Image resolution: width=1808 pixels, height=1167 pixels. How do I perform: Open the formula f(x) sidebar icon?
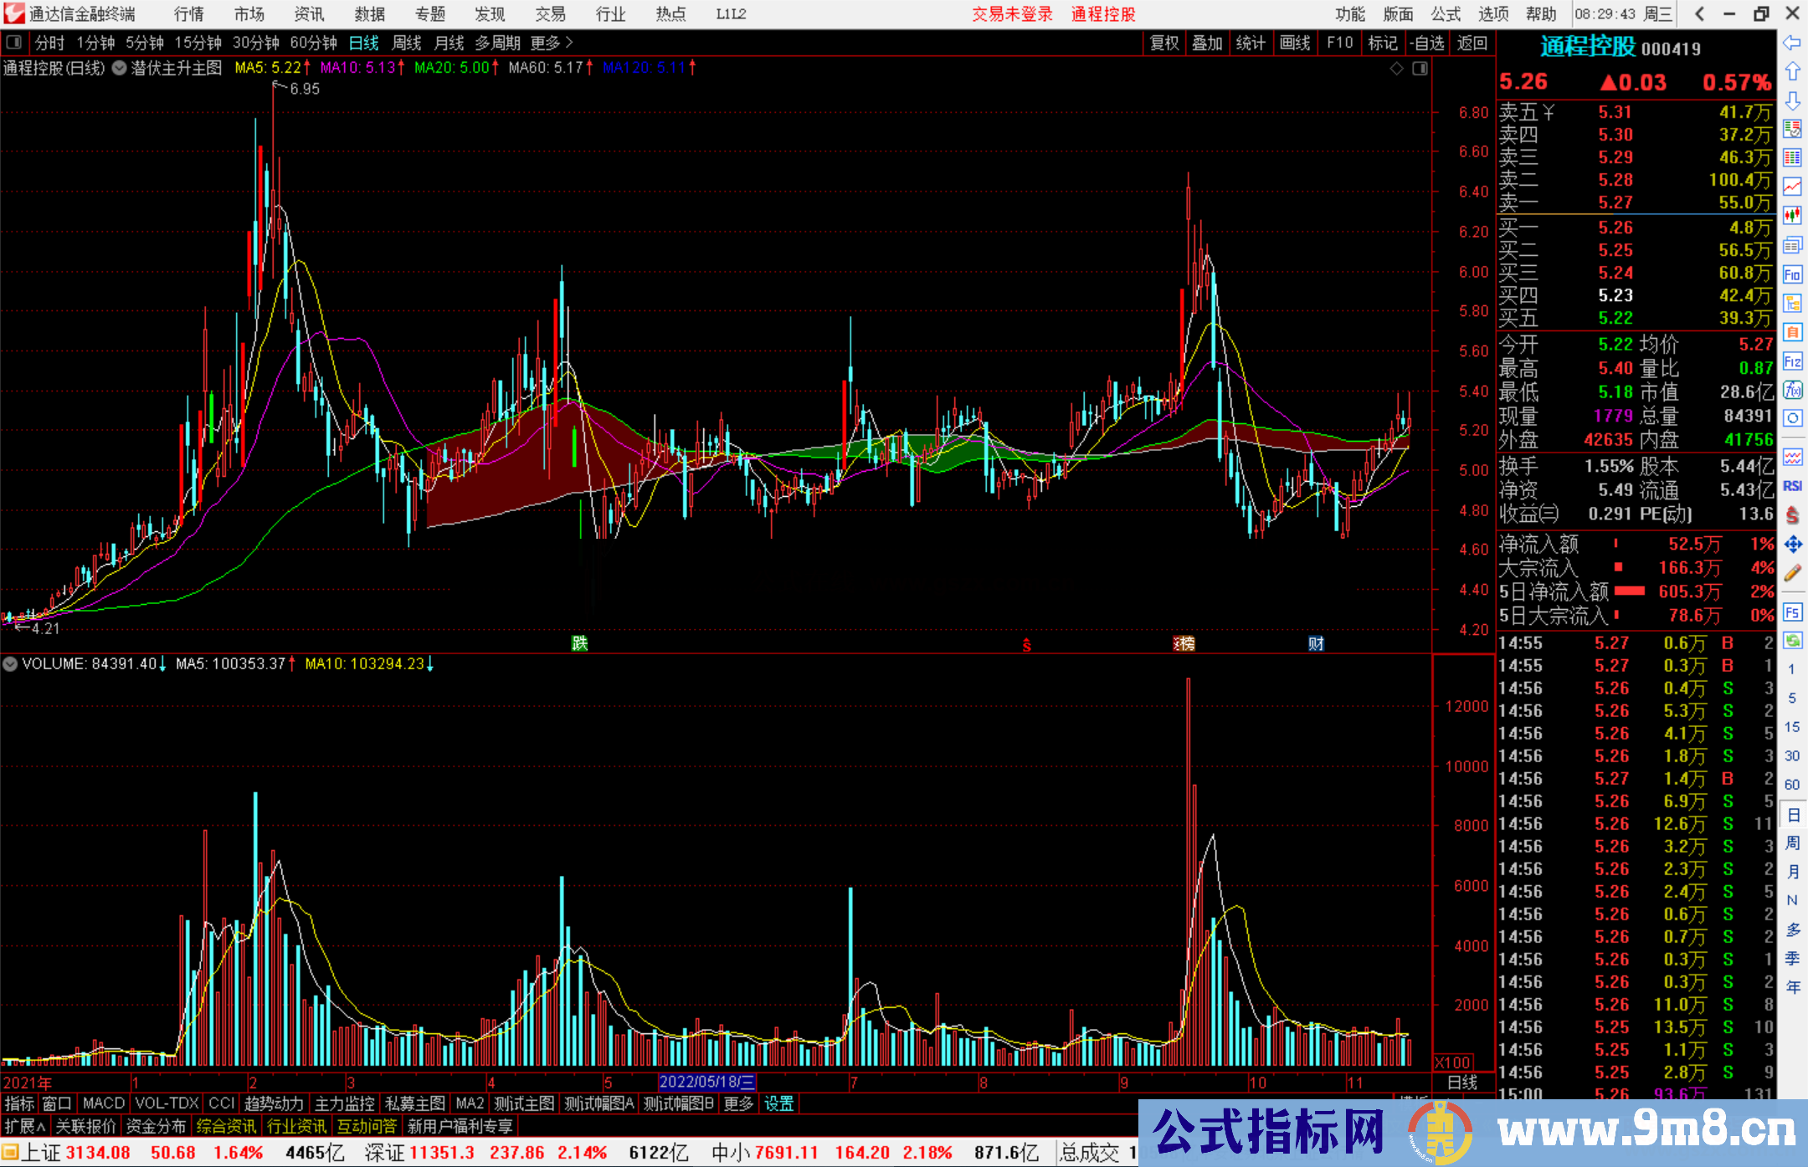1792,390
